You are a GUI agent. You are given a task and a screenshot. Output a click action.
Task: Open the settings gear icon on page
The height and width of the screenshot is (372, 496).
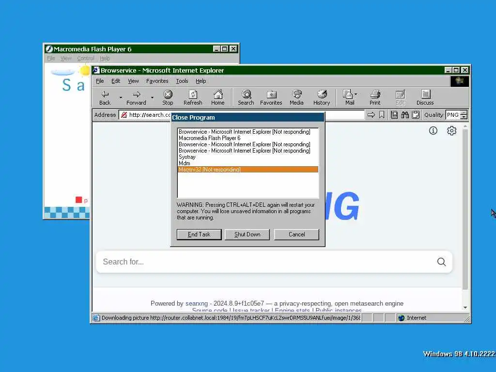[x=452, y=131]
